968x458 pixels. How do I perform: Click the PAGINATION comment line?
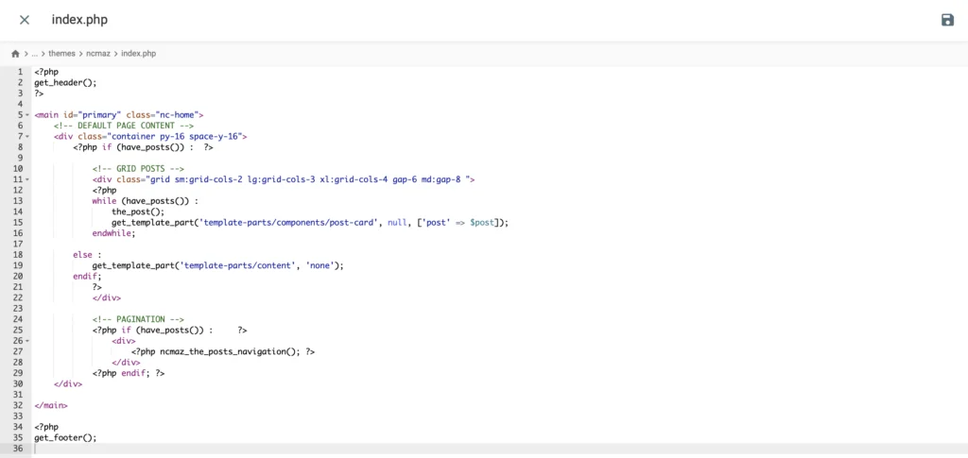click(x=138, y=319)
